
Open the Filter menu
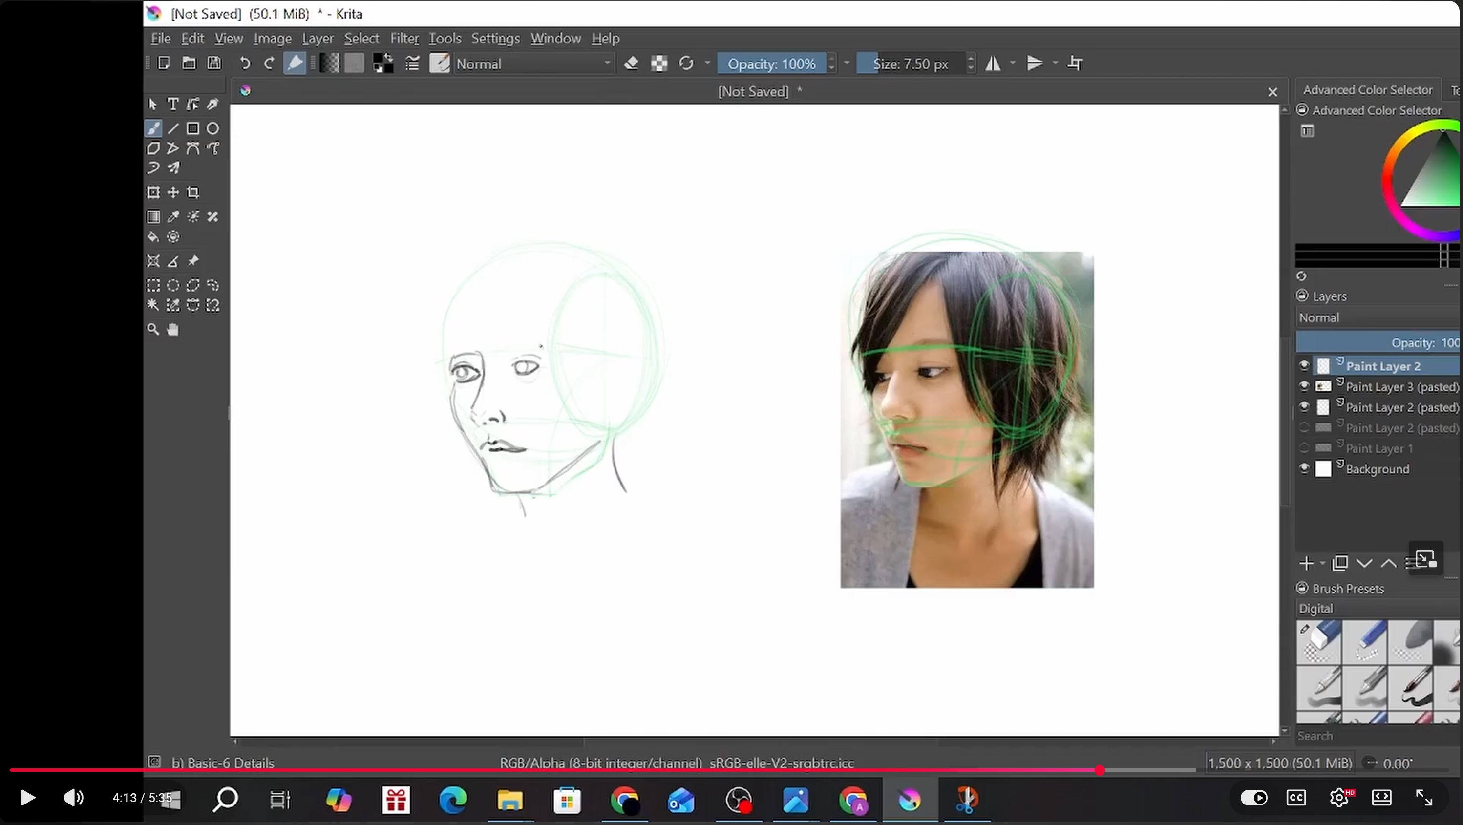click(404, 38)
